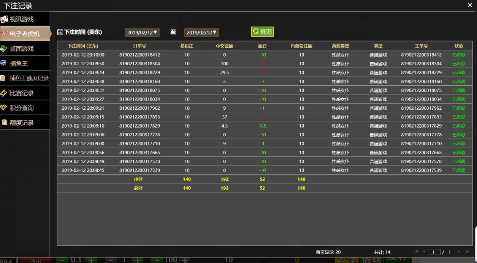
Task: Click the winning amount 37
Action: tap(224, 117)
